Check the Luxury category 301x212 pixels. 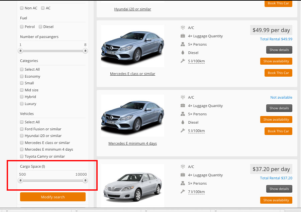[x=22, y=104]
